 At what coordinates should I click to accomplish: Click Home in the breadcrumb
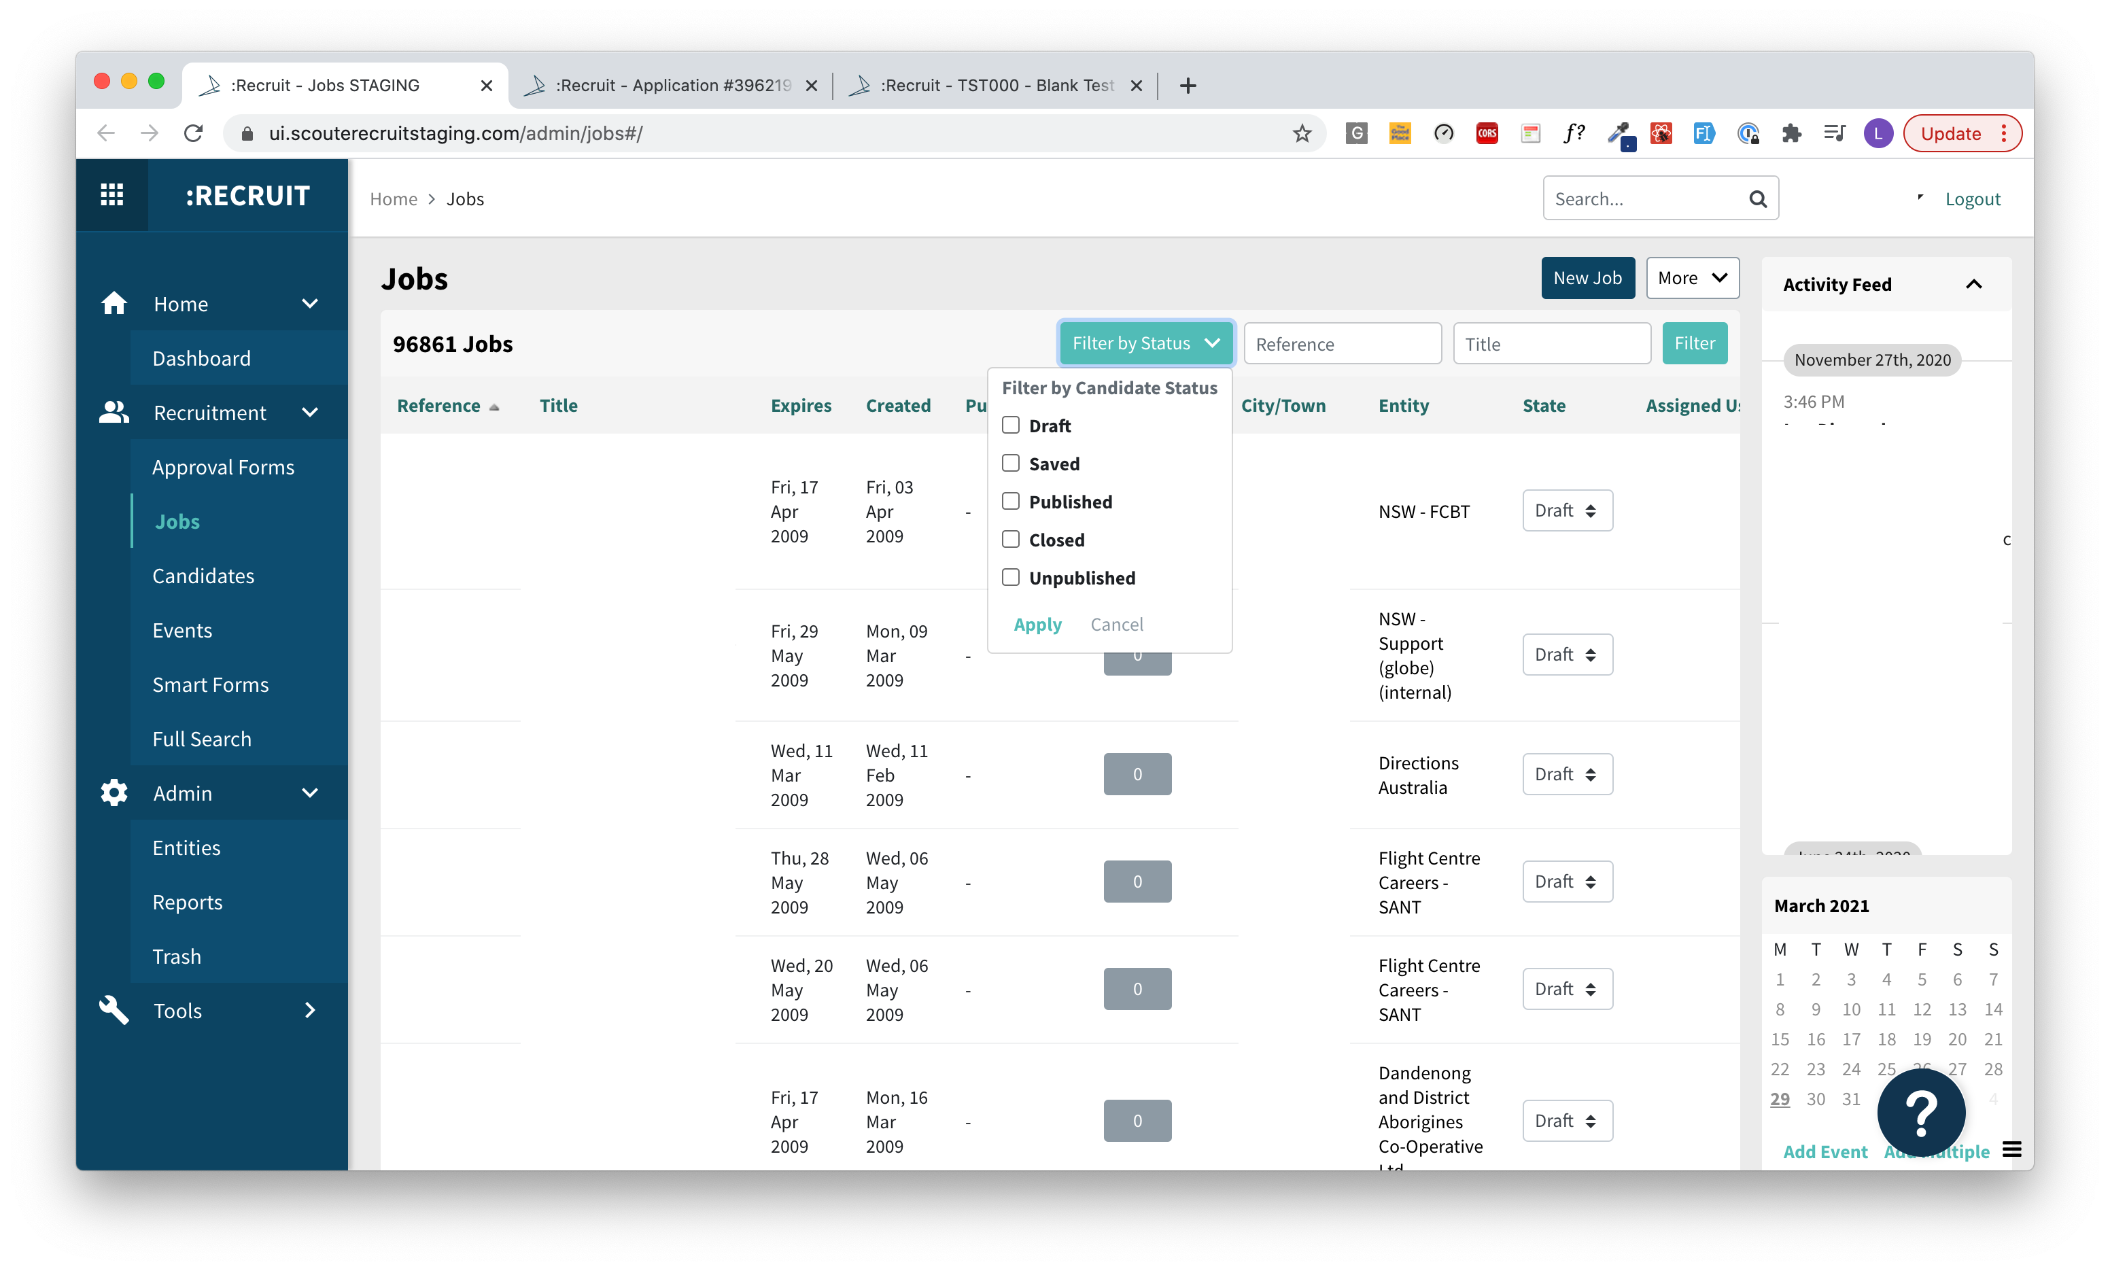coord(393,198)
